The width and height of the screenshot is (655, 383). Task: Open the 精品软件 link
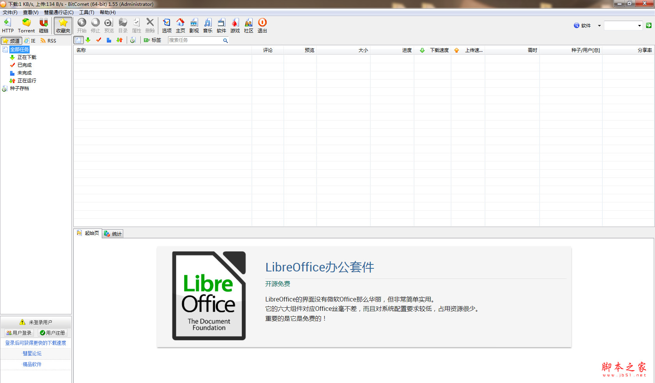32,364
